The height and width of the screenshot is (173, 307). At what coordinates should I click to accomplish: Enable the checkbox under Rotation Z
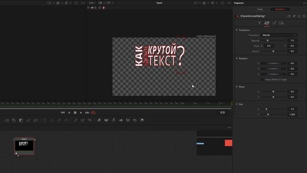pyautogui.click(x=262, y=79)
